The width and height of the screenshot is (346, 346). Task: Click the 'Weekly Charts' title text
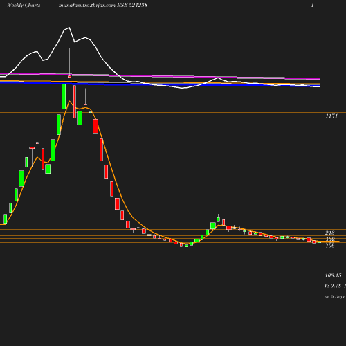(x=24, y=6)
